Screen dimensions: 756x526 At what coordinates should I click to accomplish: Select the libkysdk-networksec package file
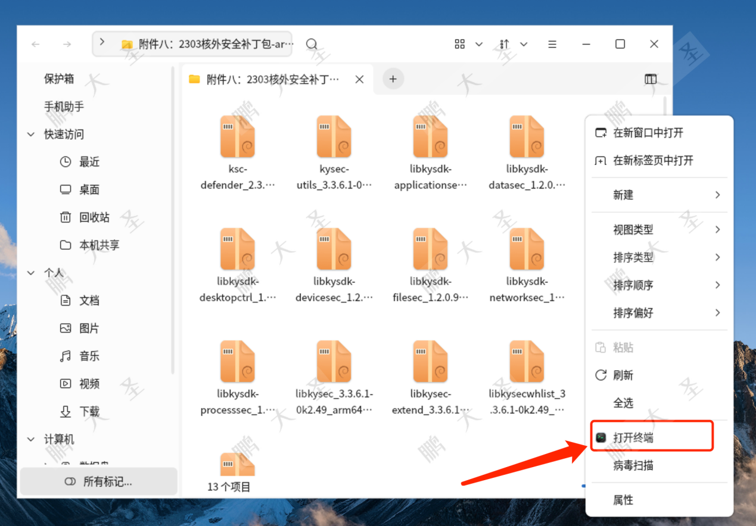pyautogui.click(x=527, y=265)
